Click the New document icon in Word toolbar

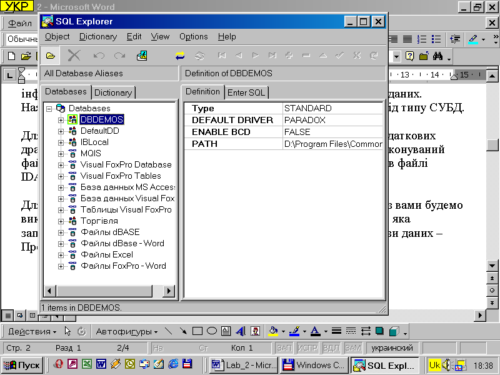click(x=11, y=56)
